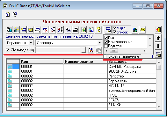167x117 pixels.
Task: Click folder icon in the 81 КЖИ row
Action: [10, 105]
